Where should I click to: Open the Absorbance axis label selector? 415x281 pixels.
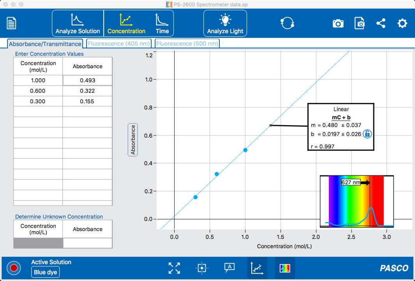click(x=132, y=140)
